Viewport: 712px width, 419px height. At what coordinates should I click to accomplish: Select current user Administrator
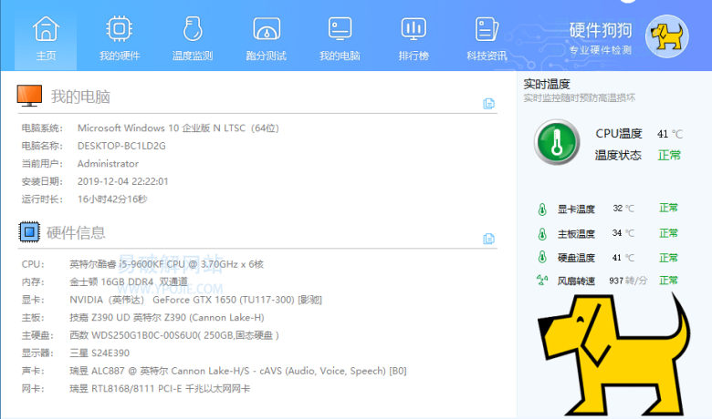(x=108, y=164)
